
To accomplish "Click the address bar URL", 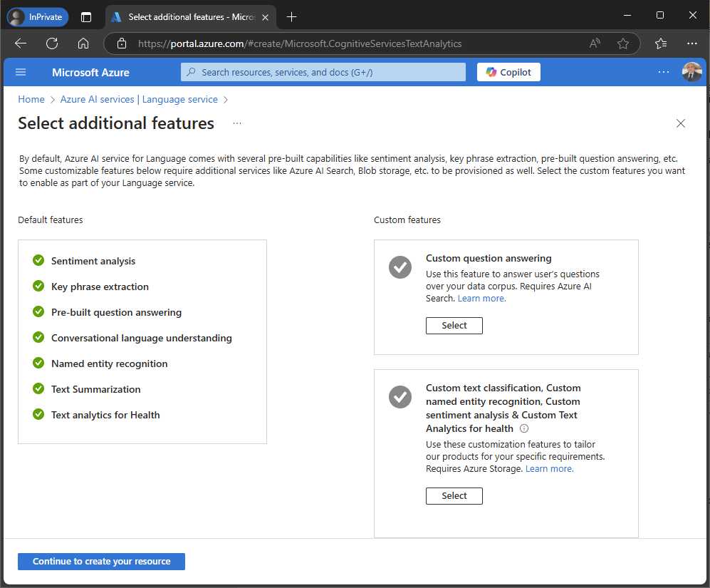I will [300, 43].
